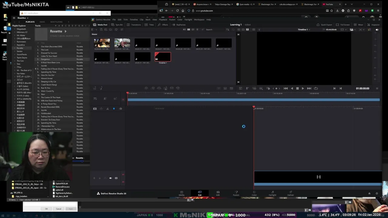This screenshot has width=388, height=218.
Task: Toggle the Keyframes panel
Action: click(179, 25)
